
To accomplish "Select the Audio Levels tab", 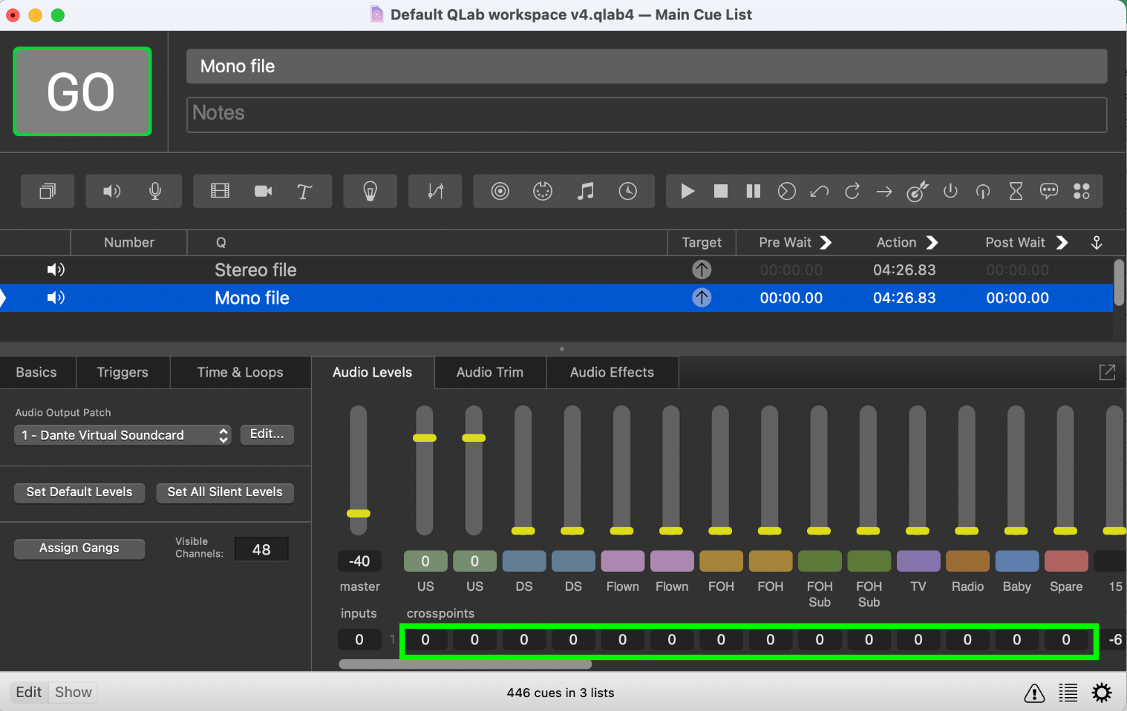I will [373, 373].
